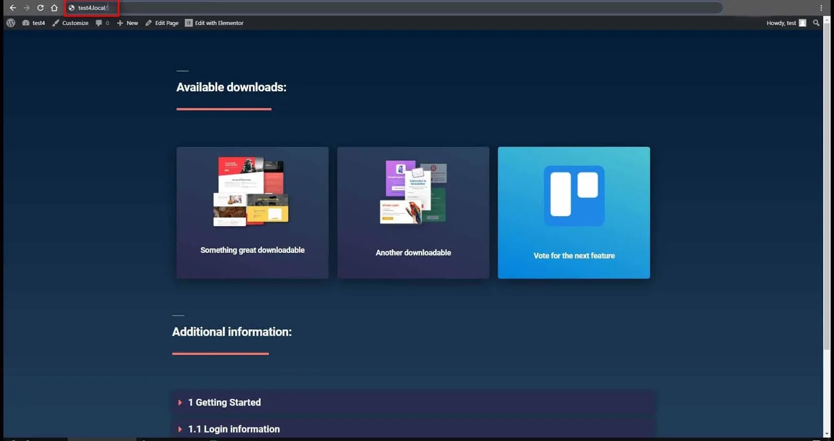Screen dimensions: 834x441
Task: Click Something great downloadable card title
Action: click(252, 250)
